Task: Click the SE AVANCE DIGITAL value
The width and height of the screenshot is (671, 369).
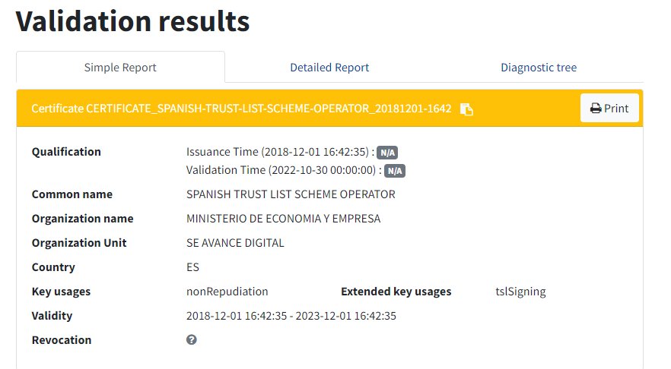Action: click(235, 243)
